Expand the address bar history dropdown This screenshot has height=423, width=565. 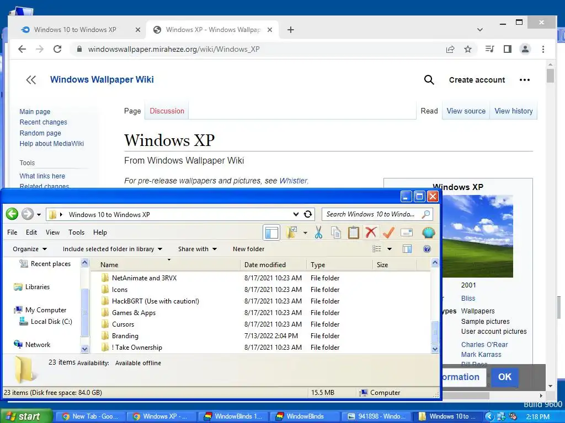(x=296, y=214)
